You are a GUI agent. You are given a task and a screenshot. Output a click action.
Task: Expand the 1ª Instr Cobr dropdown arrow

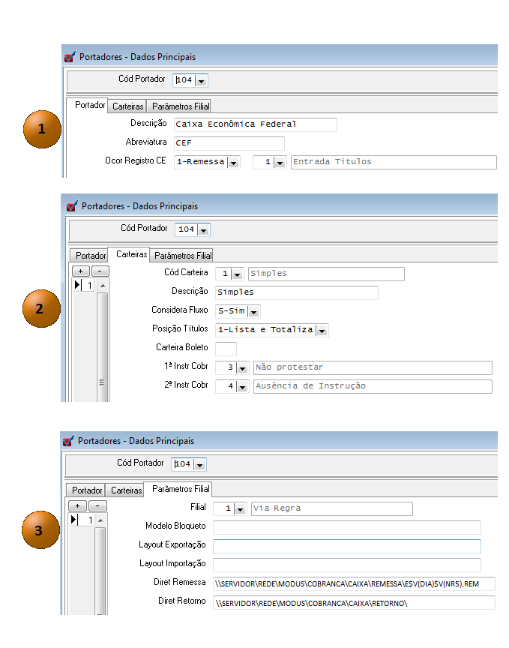pyautogui.click(x=241, y=368)
